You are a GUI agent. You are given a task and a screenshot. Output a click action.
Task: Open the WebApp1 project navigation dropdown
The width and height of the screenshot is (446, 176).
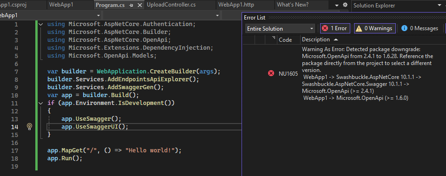(98, 15)
